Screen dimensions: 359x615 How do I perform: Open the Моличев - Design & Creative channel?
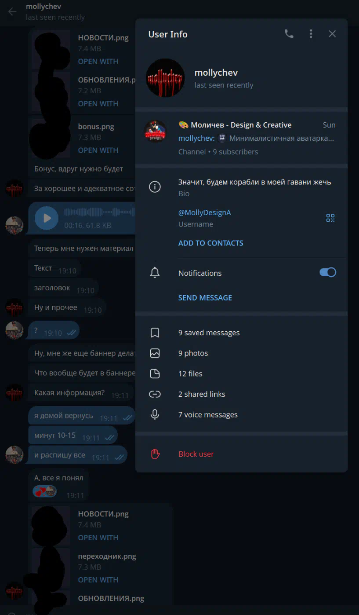241,138
